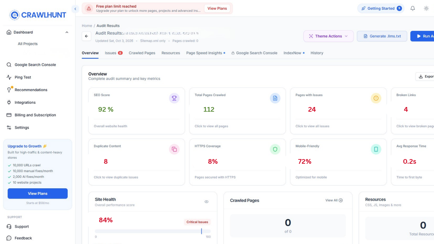Click the Feedback chat bubble icon
434x244 pixels.
[x=9, y=238]
